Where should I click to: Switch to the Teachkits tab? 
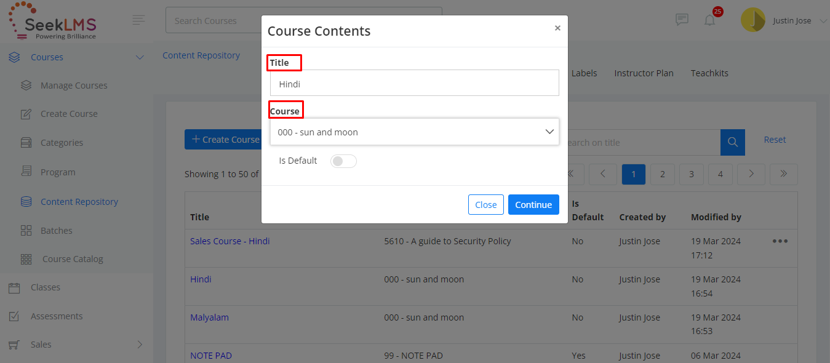pos(709,73)
